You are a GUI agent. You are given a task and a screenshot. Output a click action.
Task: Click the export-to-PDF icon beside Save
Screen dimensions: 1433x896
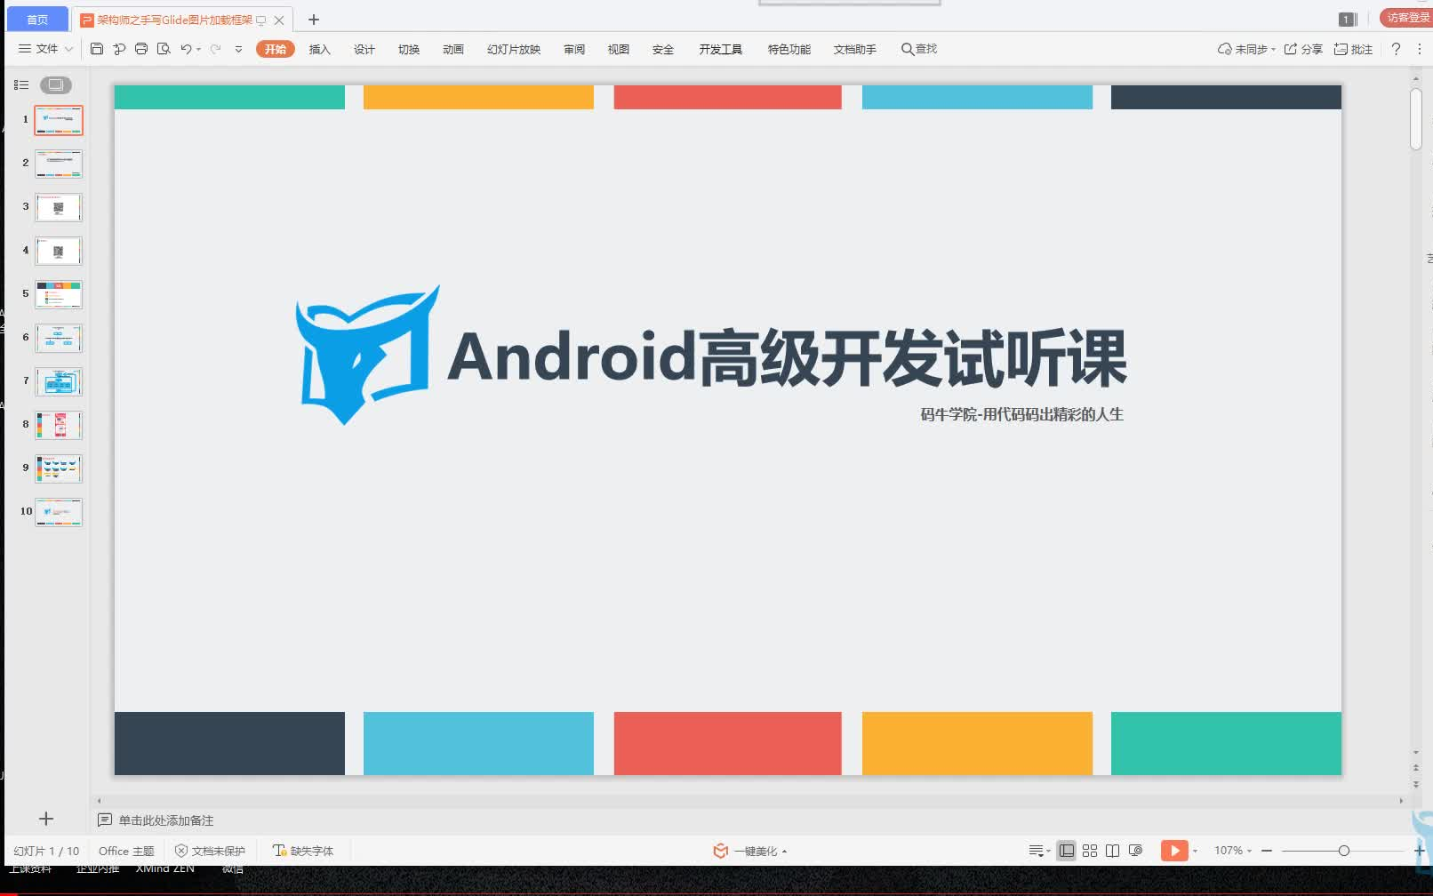(119, 49)
